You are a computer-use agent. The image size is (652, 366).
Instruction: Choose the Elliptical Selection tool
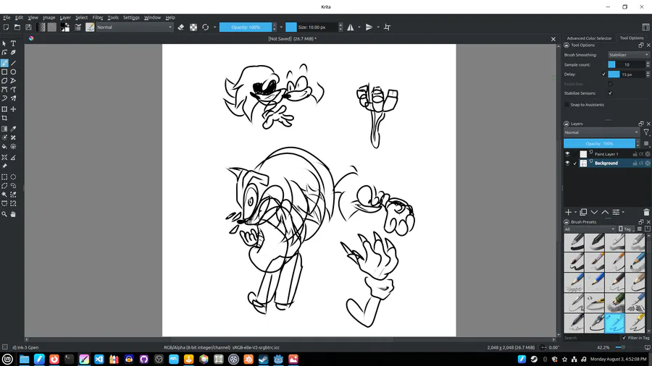[13, 176]
